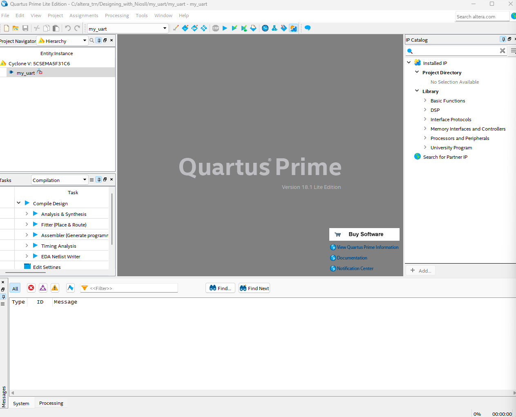Toggle the warning messages filter
This screenshot has height=417, width=516.
(55, 288)
